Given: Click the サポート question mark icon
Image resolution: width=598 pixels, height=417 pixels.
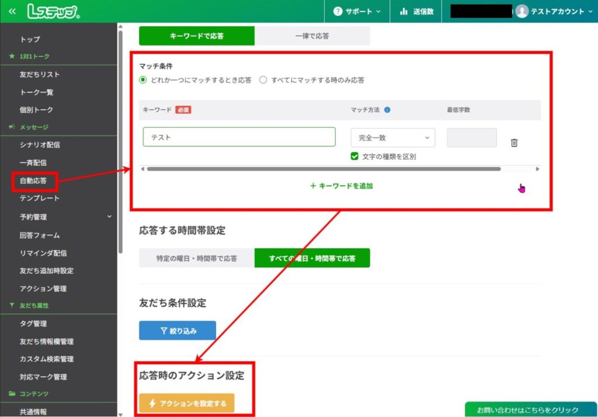Looking at the screenshot, I should [338, 11].
